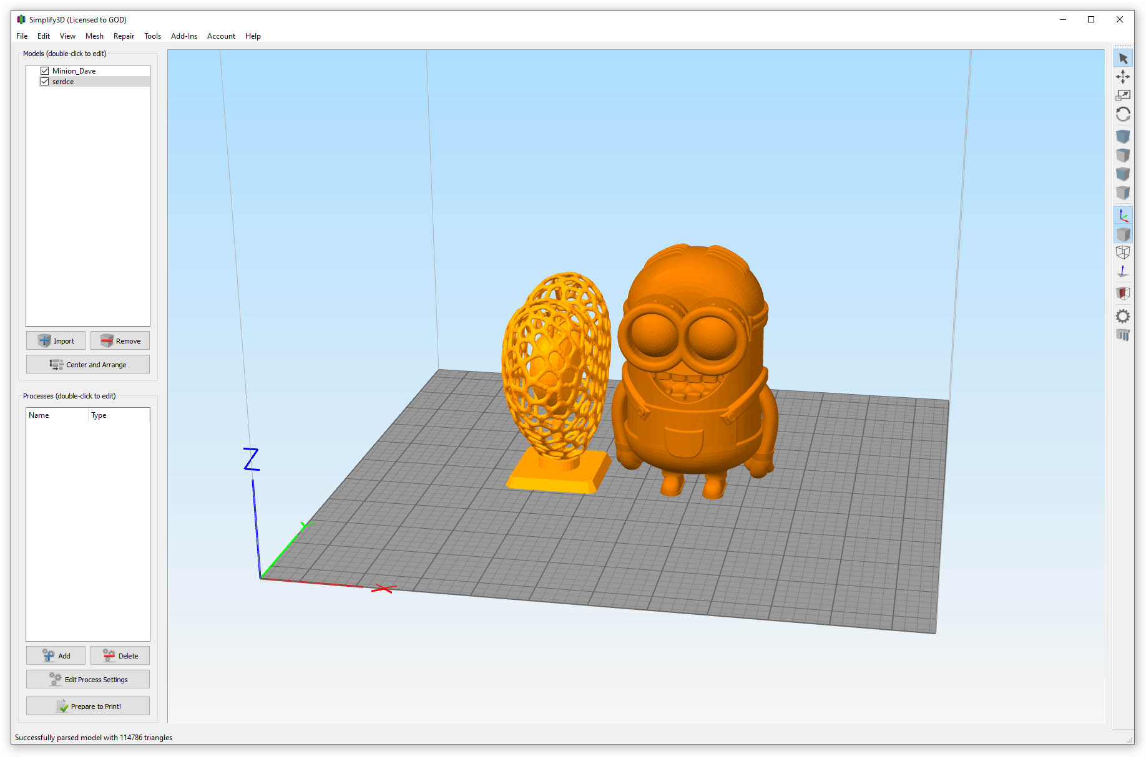Image resolution: width=1146 pixels, height=757 pixels.
Task: Show model normals arrow icon
Action: (1123, 271)
